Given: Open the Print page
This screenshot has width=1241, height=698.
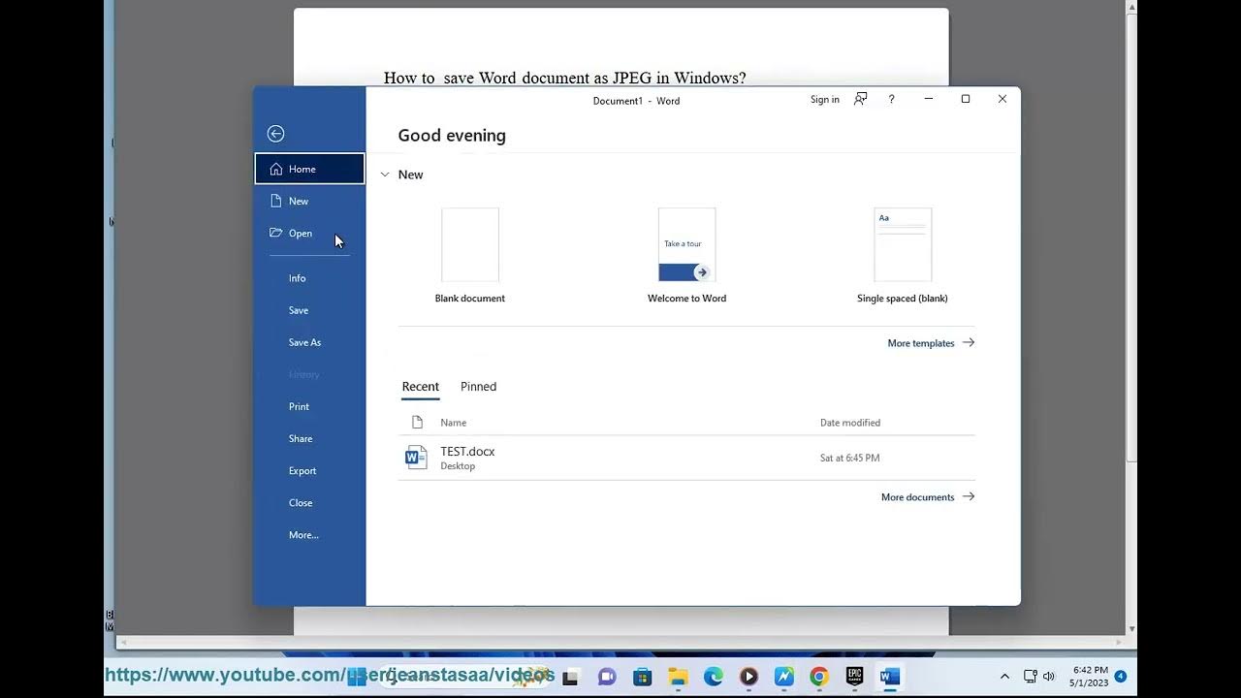Looking at the screenshot, I should (x=309, y=406).
